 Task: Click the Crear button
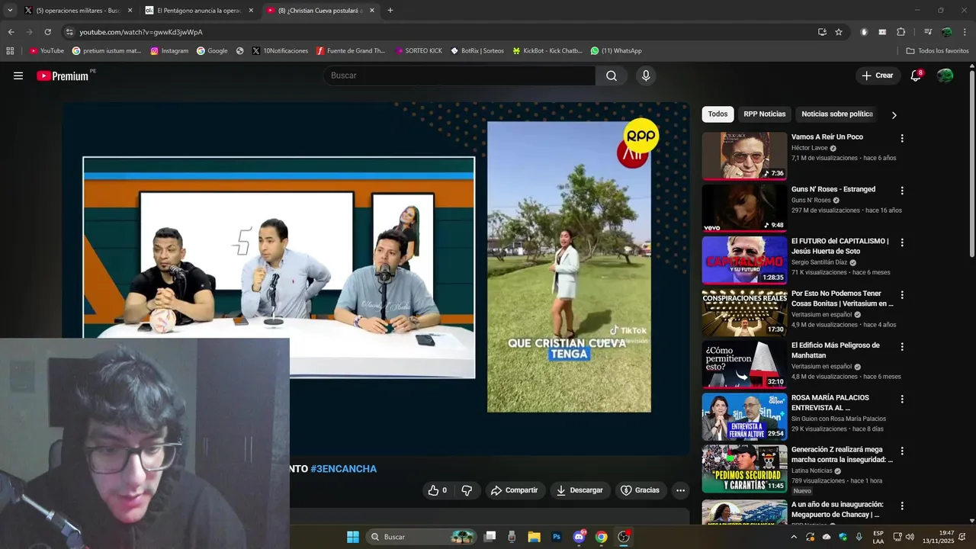click(878, 75)
